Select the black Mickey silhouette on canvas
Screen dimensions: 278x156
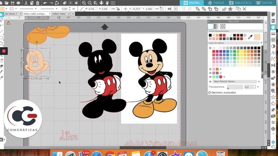click(103, 78)
